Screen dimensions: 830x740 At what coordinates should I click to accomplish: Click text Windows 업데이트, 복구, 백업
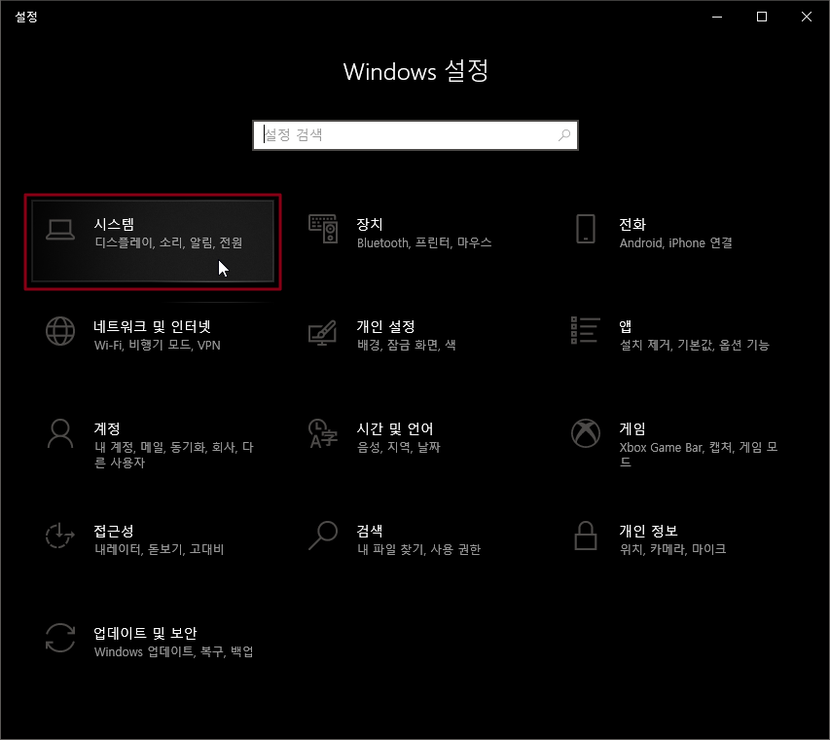pos(173,651)
